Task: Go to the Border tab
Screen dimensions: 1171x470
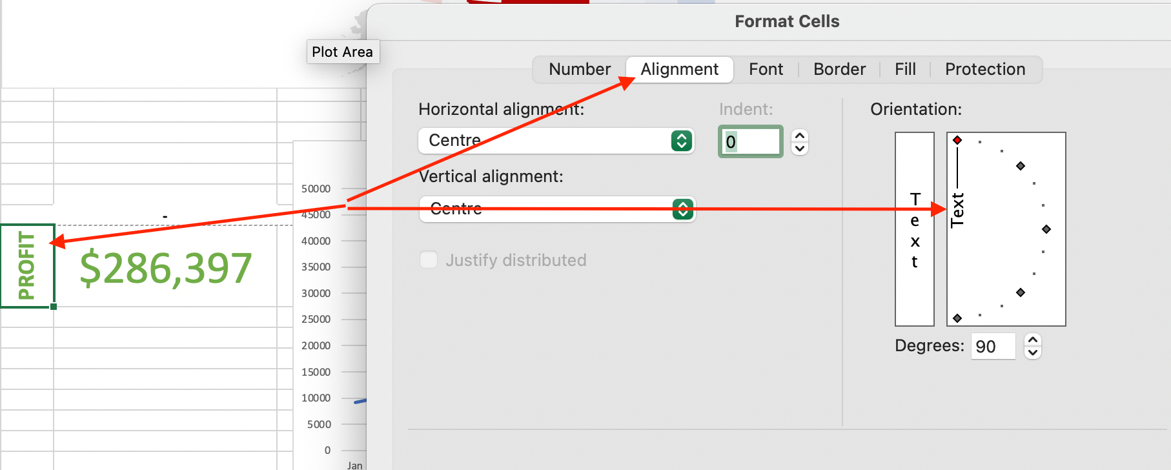Action: [x=839, y=70]
